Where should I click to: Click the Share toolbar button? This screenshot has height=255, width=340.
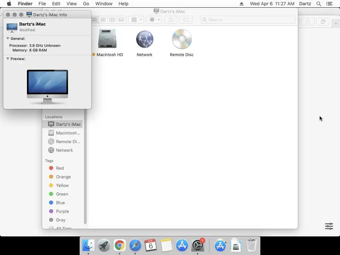pos(171,20)
